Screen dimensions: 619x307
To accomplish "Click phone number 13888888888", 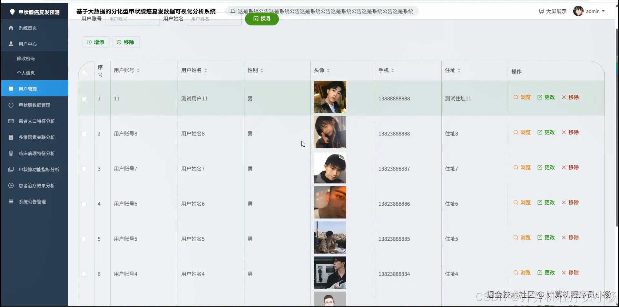I will click(x=394, y=99).
